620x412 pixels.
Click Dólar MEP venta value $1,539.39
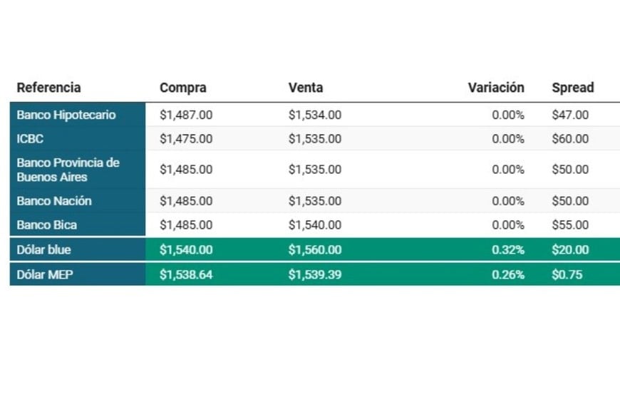(315, 275)
